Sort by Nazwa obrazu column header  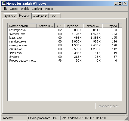click(x=22, y=26)
